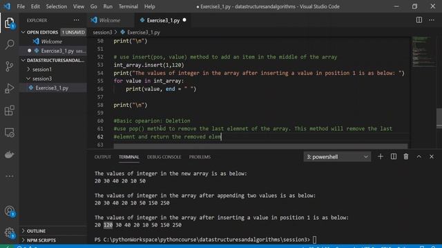
Task: Switch to the DEBUG CONSOLE tab
Action: click(164, 157)
